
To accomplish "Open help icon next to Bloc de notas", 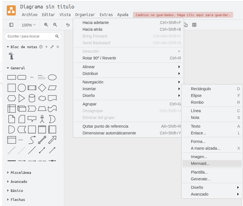I will pos(41,47).
